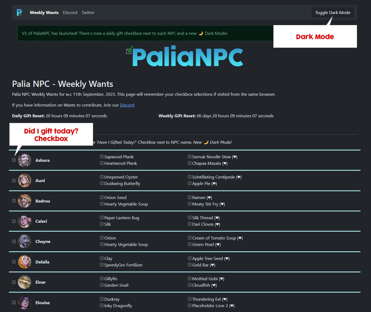The image size is (371, 312).
Task: Open the Twitter nav item
Action: tap(88, 13)
